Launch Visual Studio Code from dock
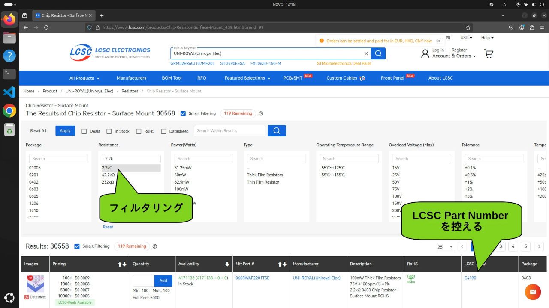The width and height of the screenshot is (549, 308). point(9,92)
